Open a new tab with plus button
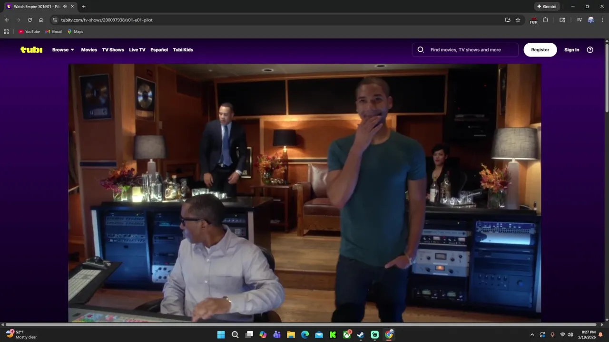The height and width of the screenshot is (342, 609). click(84, 7)
